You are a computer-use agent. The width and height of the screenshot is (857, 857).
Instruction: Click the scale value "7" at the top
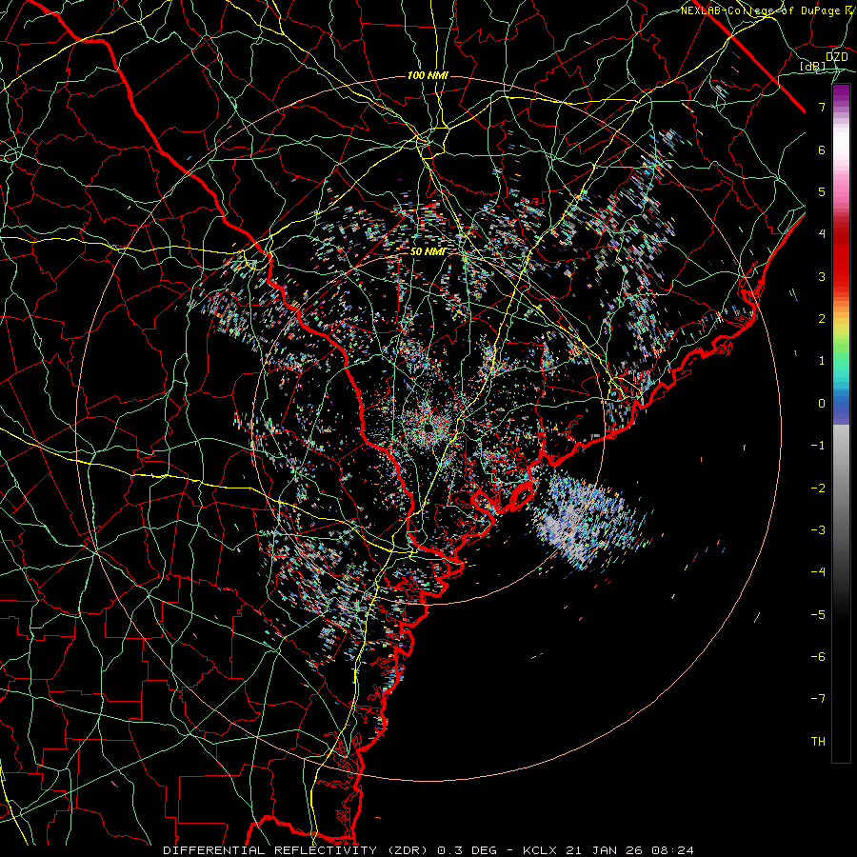click(x=822, y=107)
